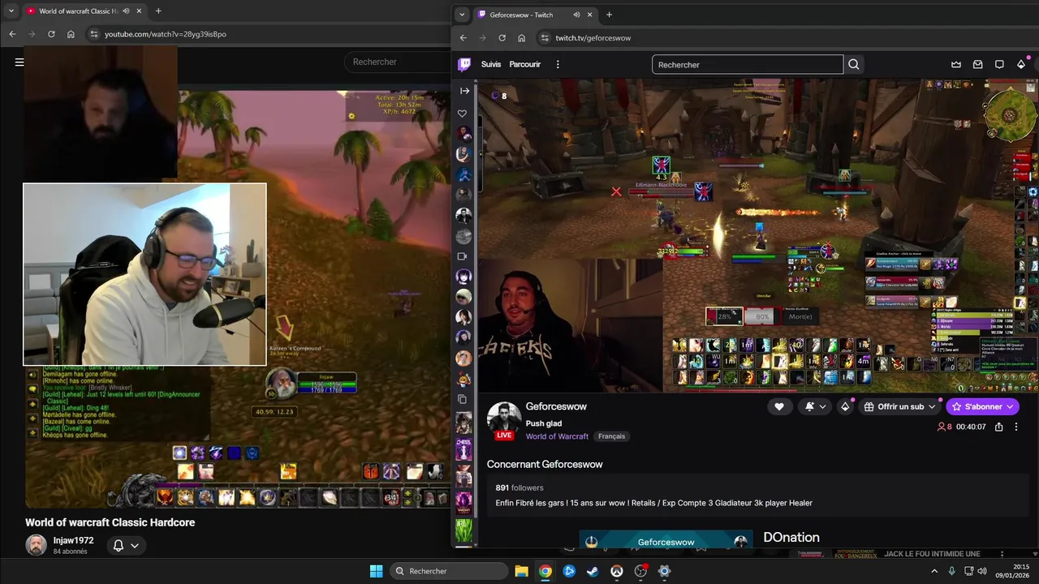Screen dimensions: 1039x584
Task: Open the Get Bits icon in Twitch header
Action: [1021, 65]
